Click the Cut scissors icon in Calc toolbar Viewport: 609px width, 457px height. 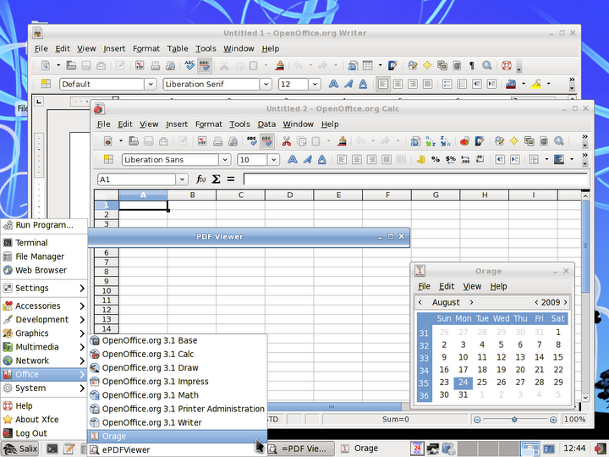(286, 141)
